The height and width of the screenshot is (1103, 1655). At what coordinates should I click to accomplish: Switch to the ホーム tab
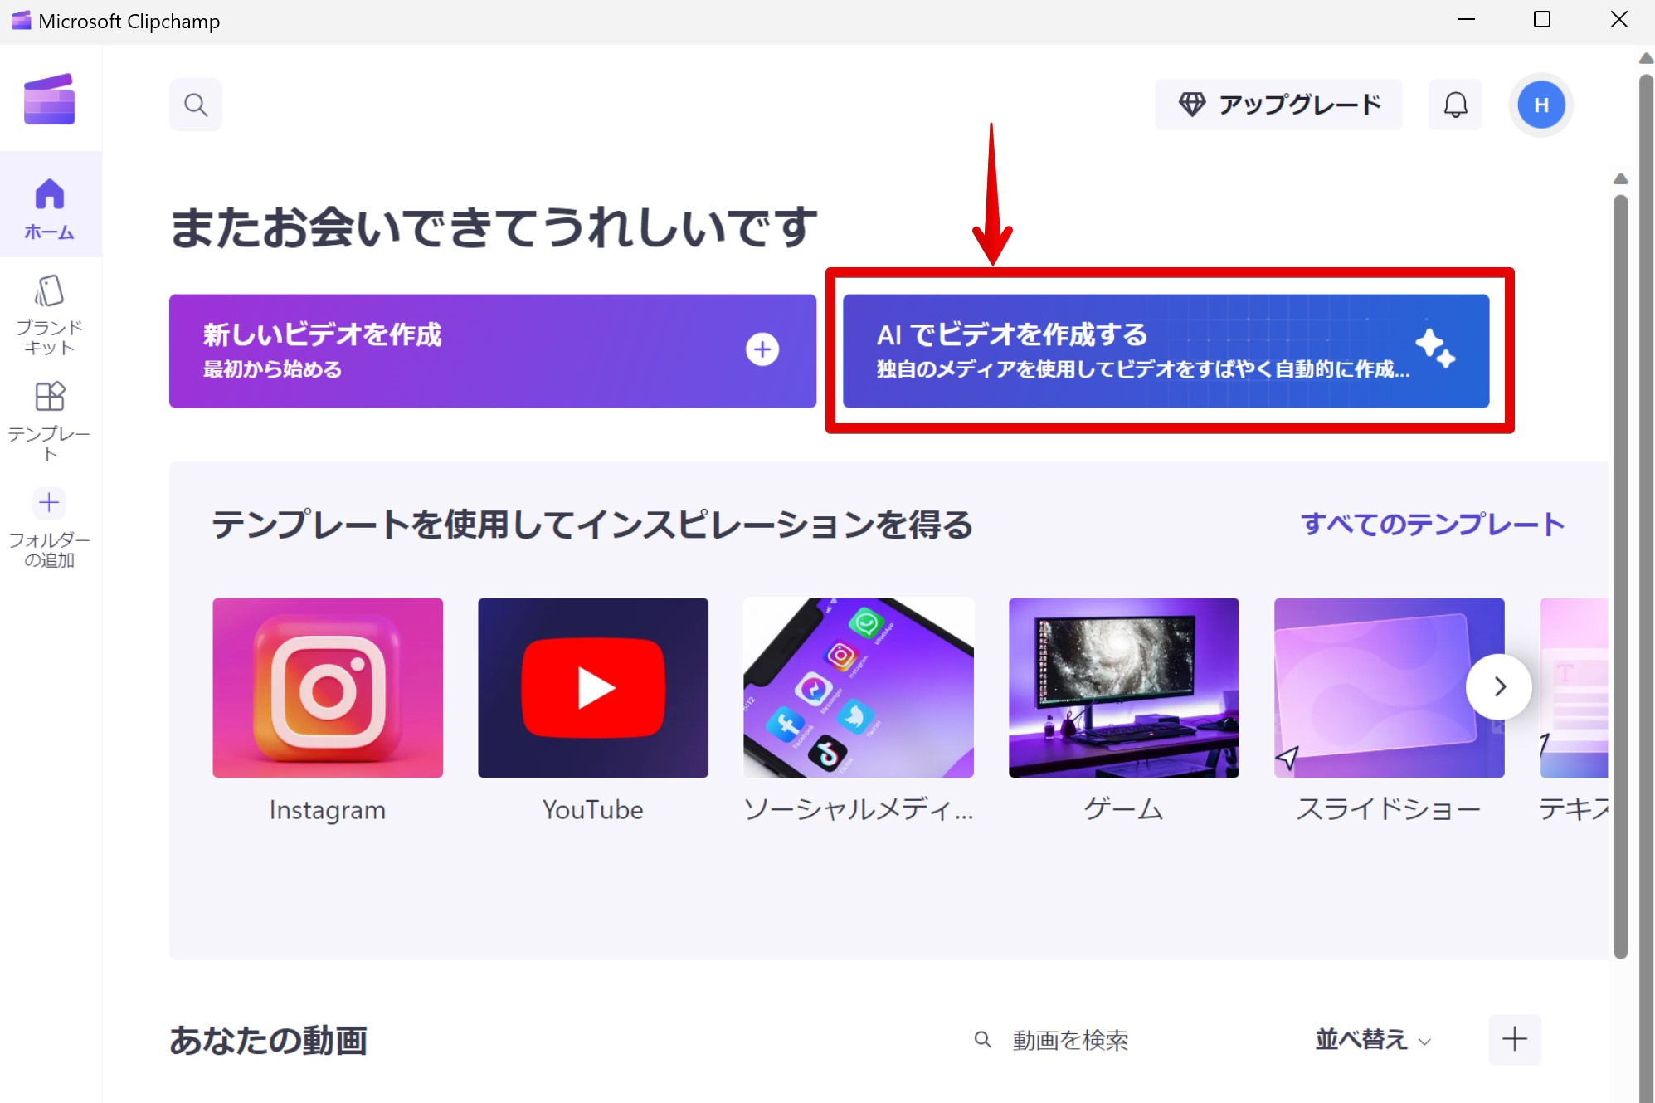(x=50, y=207)
